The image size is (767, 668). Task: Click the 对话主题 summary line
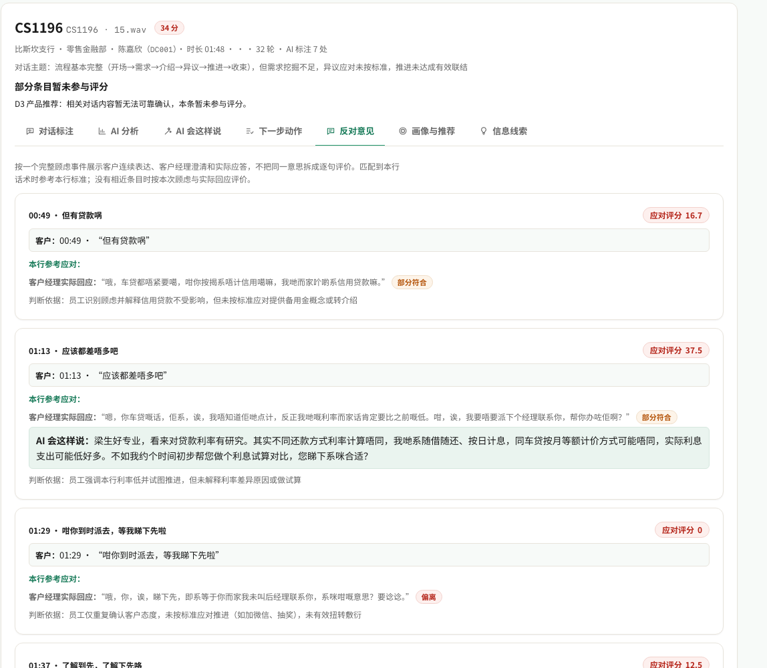[x=241, y=67]
